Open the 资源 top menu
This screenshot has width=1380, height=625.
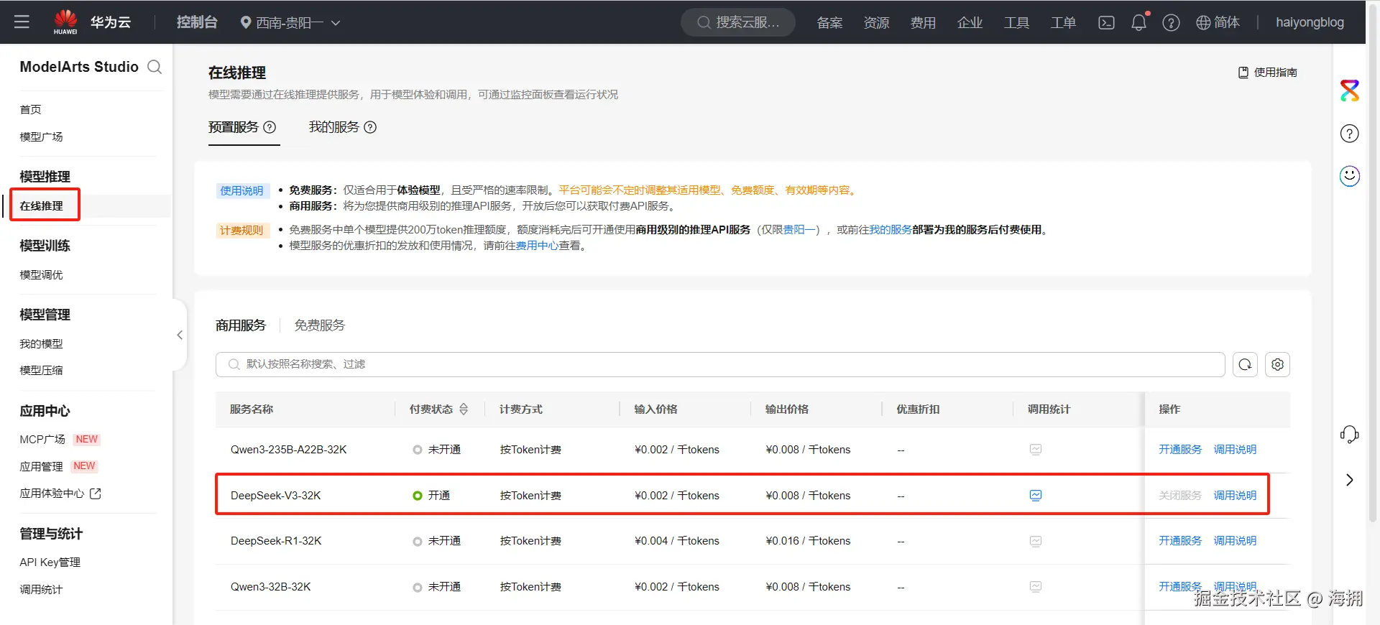pyautogui.click(x=876, y=22)
